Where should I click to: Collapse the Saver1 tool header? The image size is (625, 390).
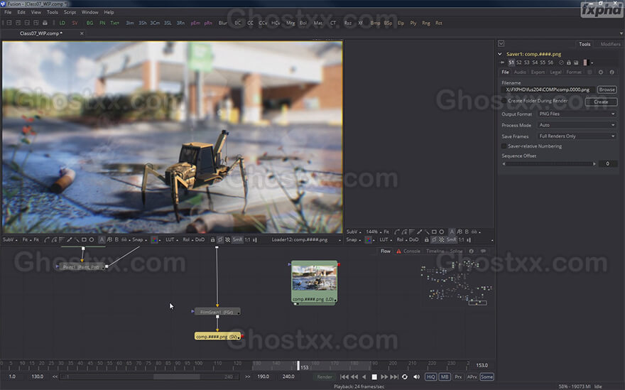tap(500, 54)
